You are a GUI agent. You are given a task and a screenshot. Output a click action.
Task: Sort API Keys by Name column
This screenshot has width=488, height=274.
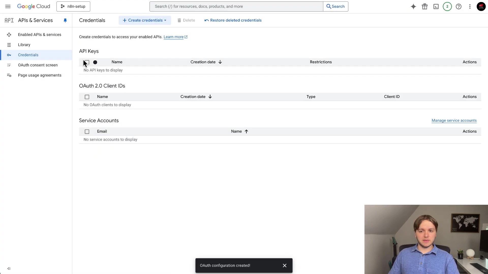pos(117,62)
